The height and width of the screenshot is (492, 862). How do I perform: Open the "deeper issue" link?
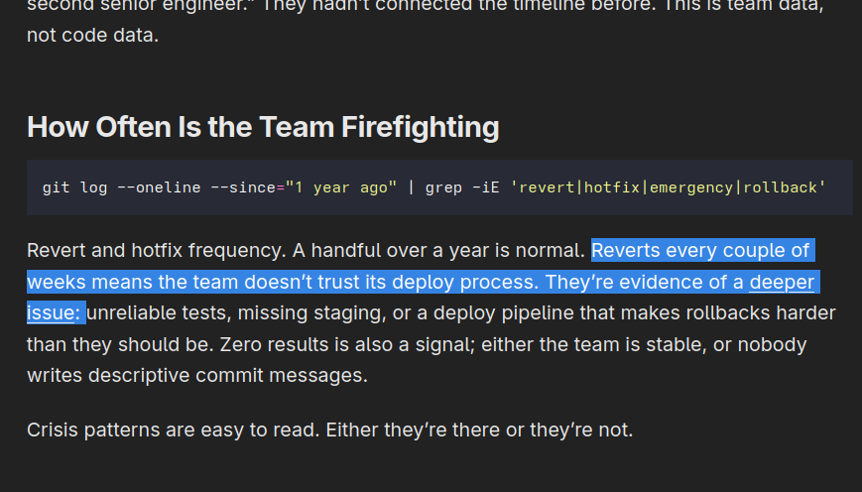pos(781,283)
